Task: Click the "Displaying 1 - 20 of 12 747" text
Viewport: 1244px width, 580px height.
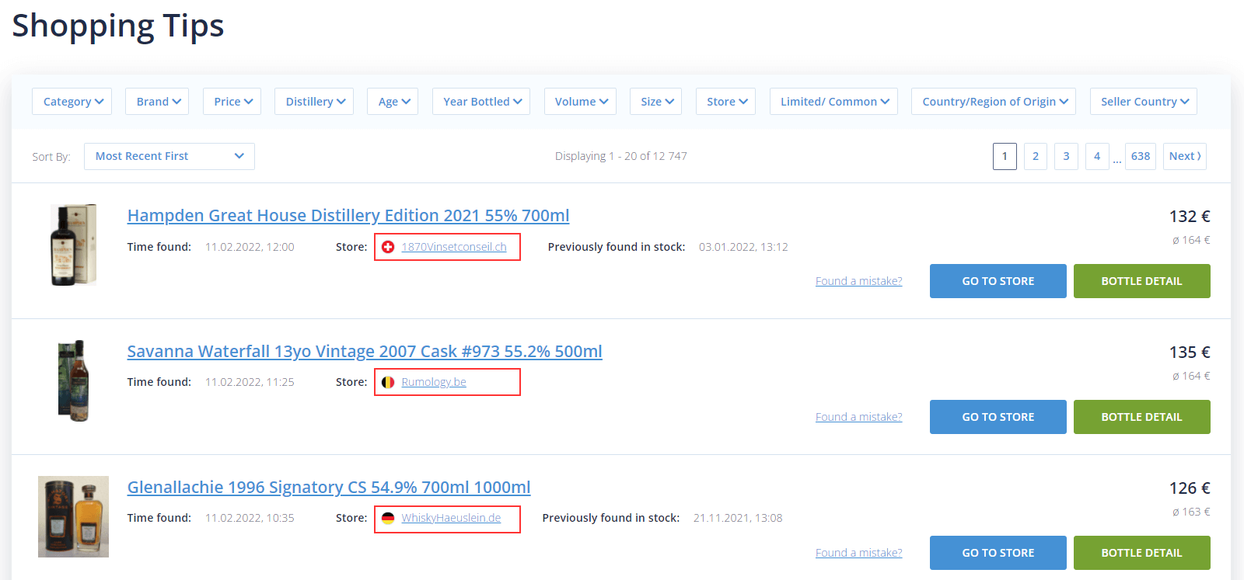Action: [x=621, y=156]
